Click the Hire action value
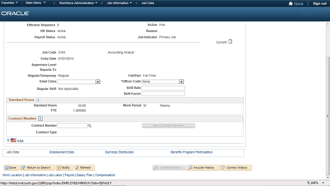The image size is (330, 186). (162, 25)
